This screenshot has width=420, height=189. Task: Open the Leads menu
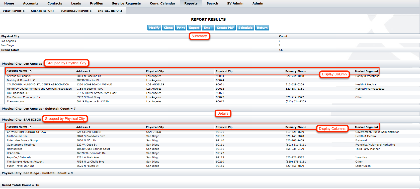coord(76,3)
